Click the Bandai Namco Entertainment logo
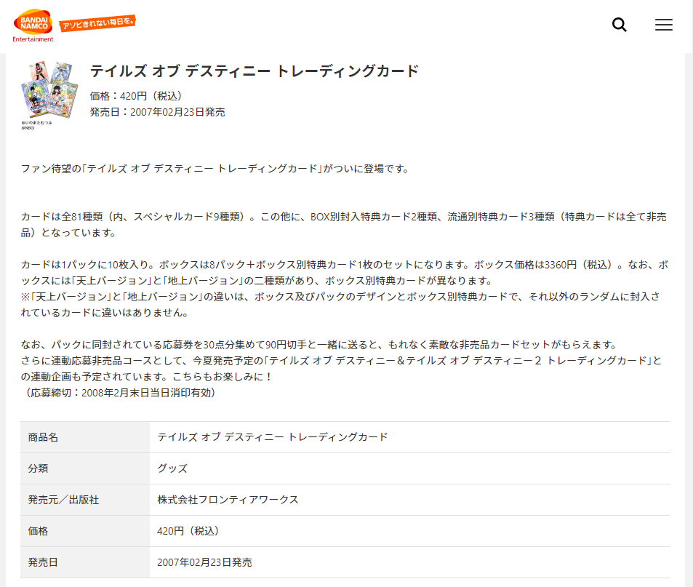The width and height of the screenshot is (693, 587). coord(33,26)
